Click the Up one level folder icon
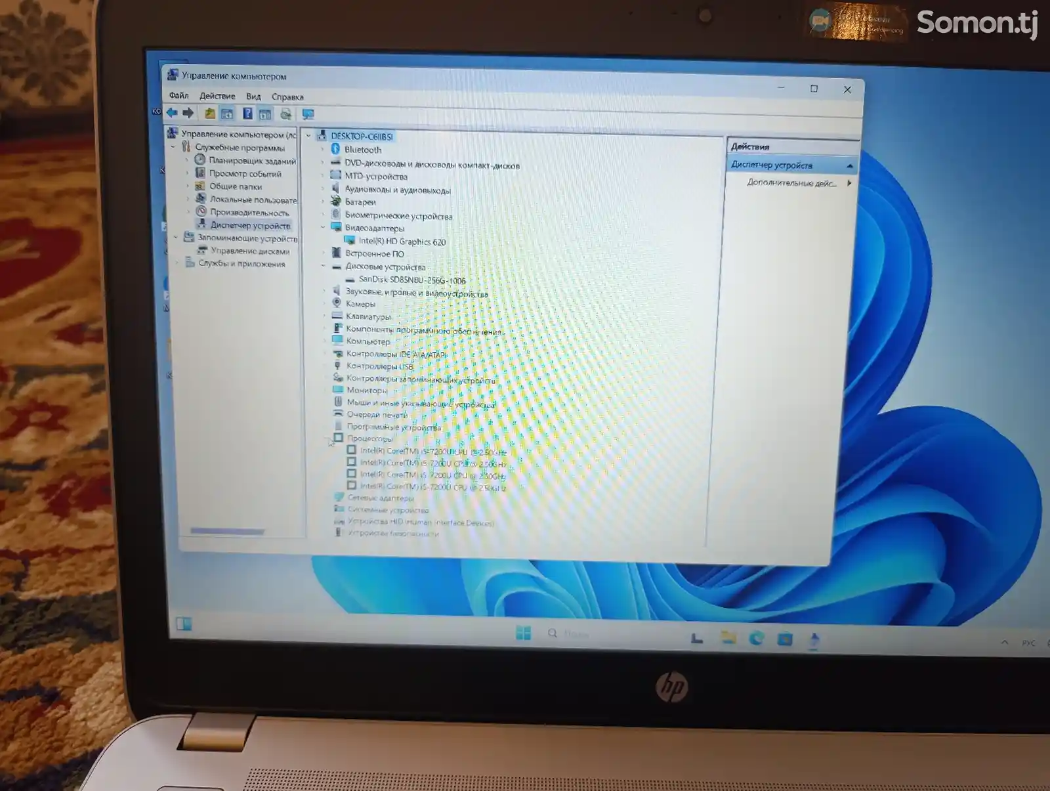 (210, 114)
